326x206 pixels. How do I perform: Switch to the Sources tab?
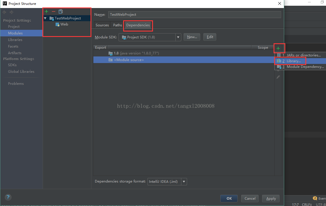(102, 25)
